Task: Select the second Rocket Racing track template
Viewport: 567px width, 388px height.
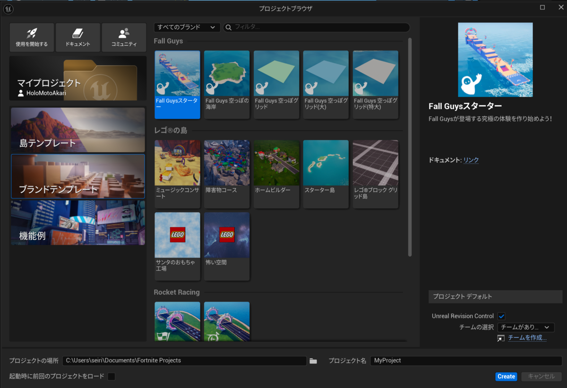Action: coord(227,321)
